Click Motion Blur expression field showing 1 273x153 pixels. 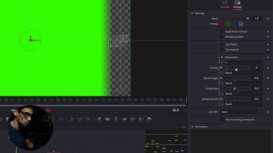coord(243,62)
